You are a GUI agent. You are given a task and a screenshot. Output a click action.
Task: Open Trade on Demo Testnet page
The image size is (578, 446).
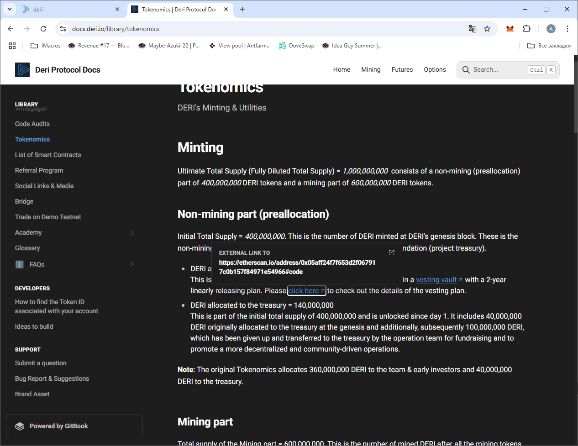pos(48,217)
